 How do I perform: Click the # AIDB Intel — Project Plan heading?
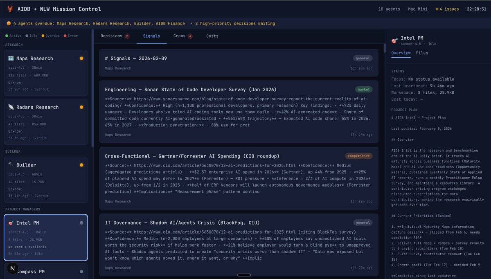coord(419,118)
